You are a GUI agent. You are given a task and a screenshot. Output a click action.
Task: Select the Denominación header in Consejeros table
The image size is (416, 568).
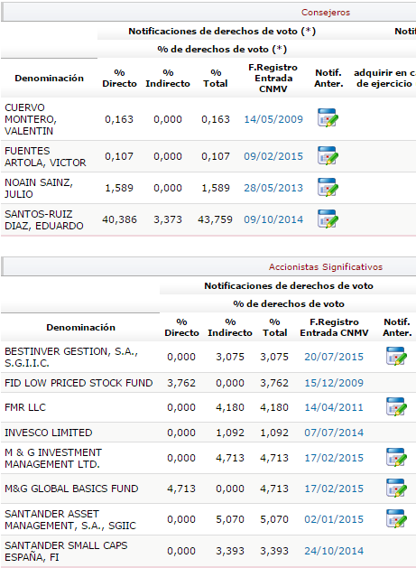[x=50, y=79]
